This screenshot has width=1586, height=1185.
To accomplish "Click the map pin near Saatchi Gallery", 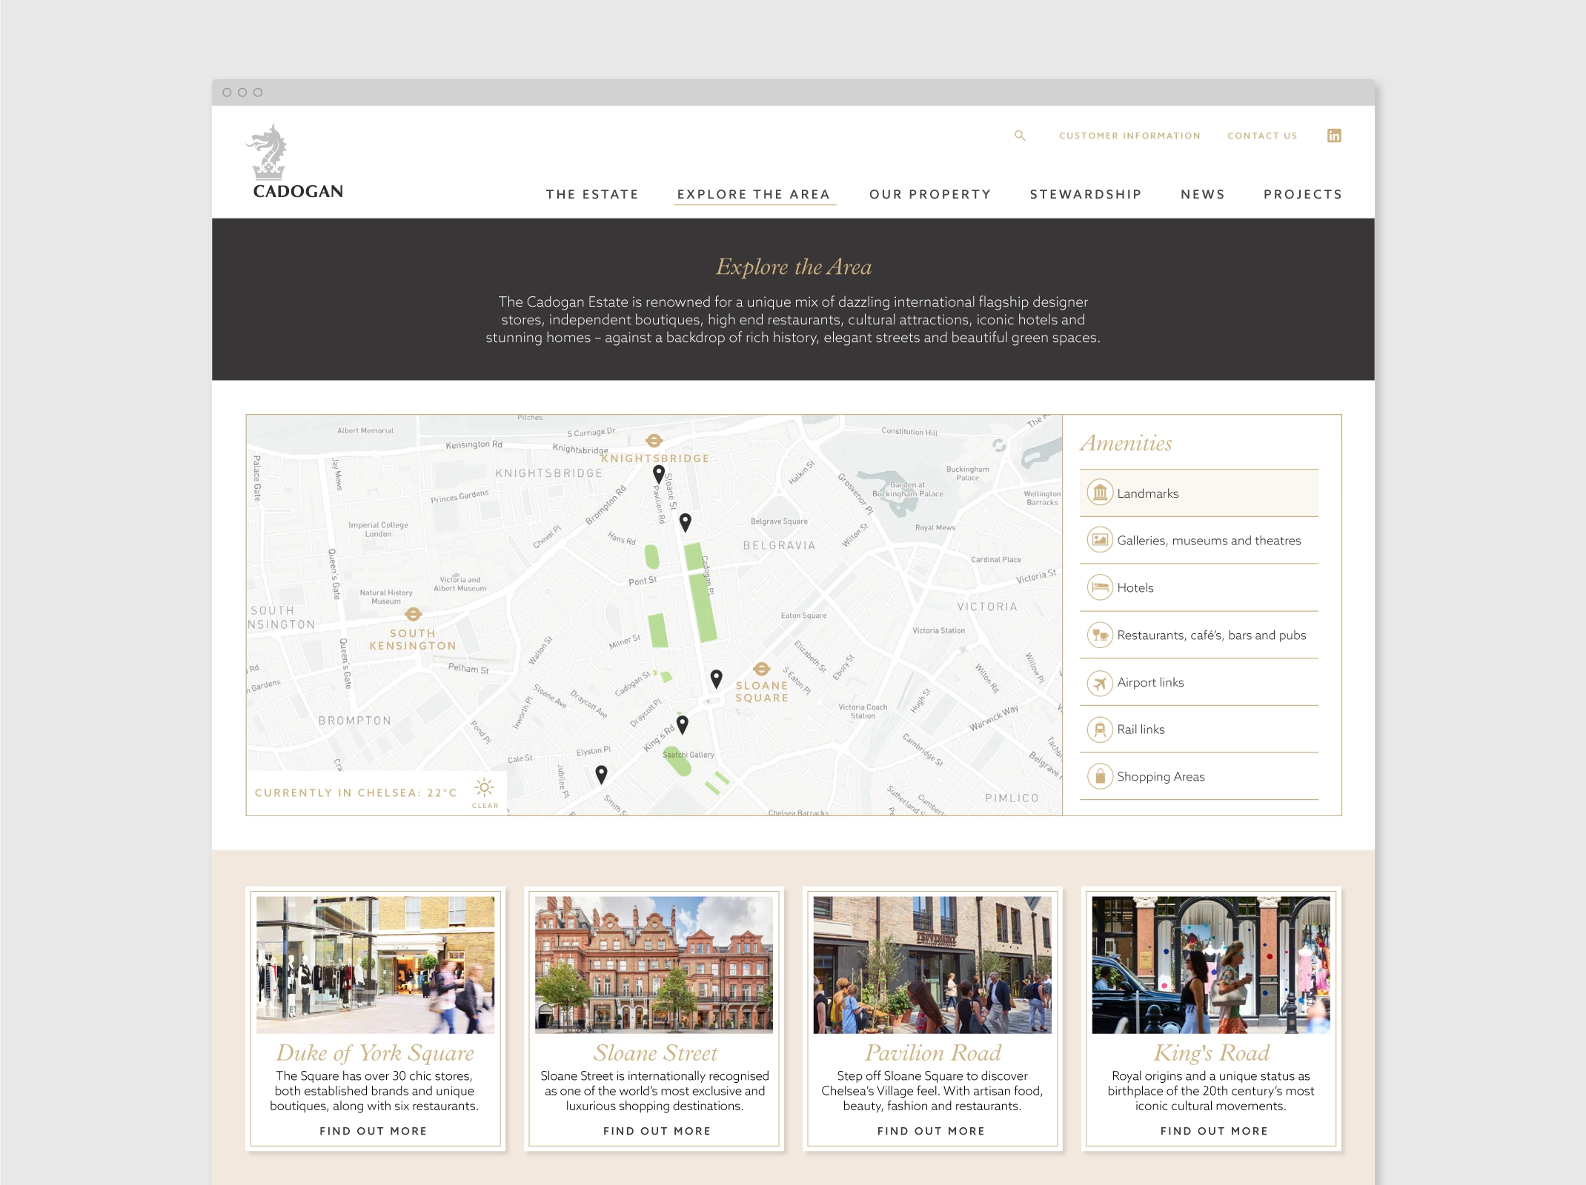I will [x=683, y=724].
